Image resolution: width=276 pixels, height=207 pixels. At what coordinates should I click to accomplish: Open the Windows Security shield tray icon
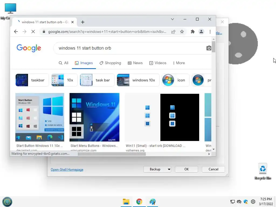click(246, 202)
